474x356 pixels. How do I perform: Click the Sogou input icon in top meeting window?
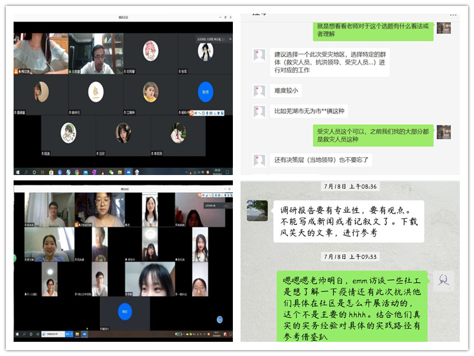click(192, 113)
